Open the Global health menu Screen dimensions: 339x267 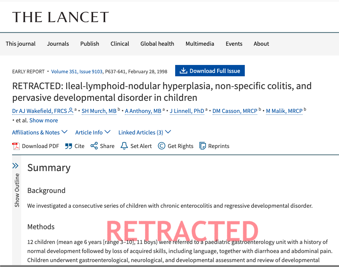click(157, 44)
